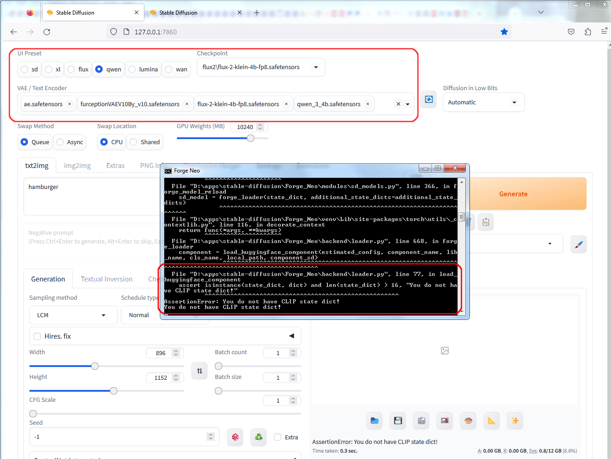List all browser tabs with the chevron
611x459 pixels.
point(541,12)
